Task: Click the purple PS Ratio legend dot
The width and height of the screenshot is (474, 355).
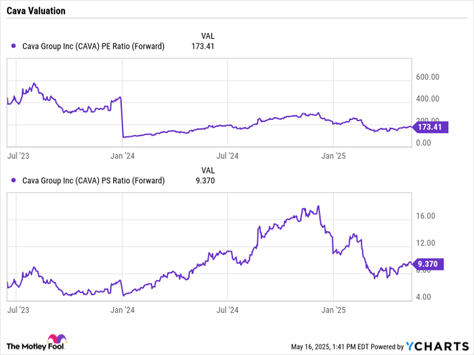Action: [15, 180]
